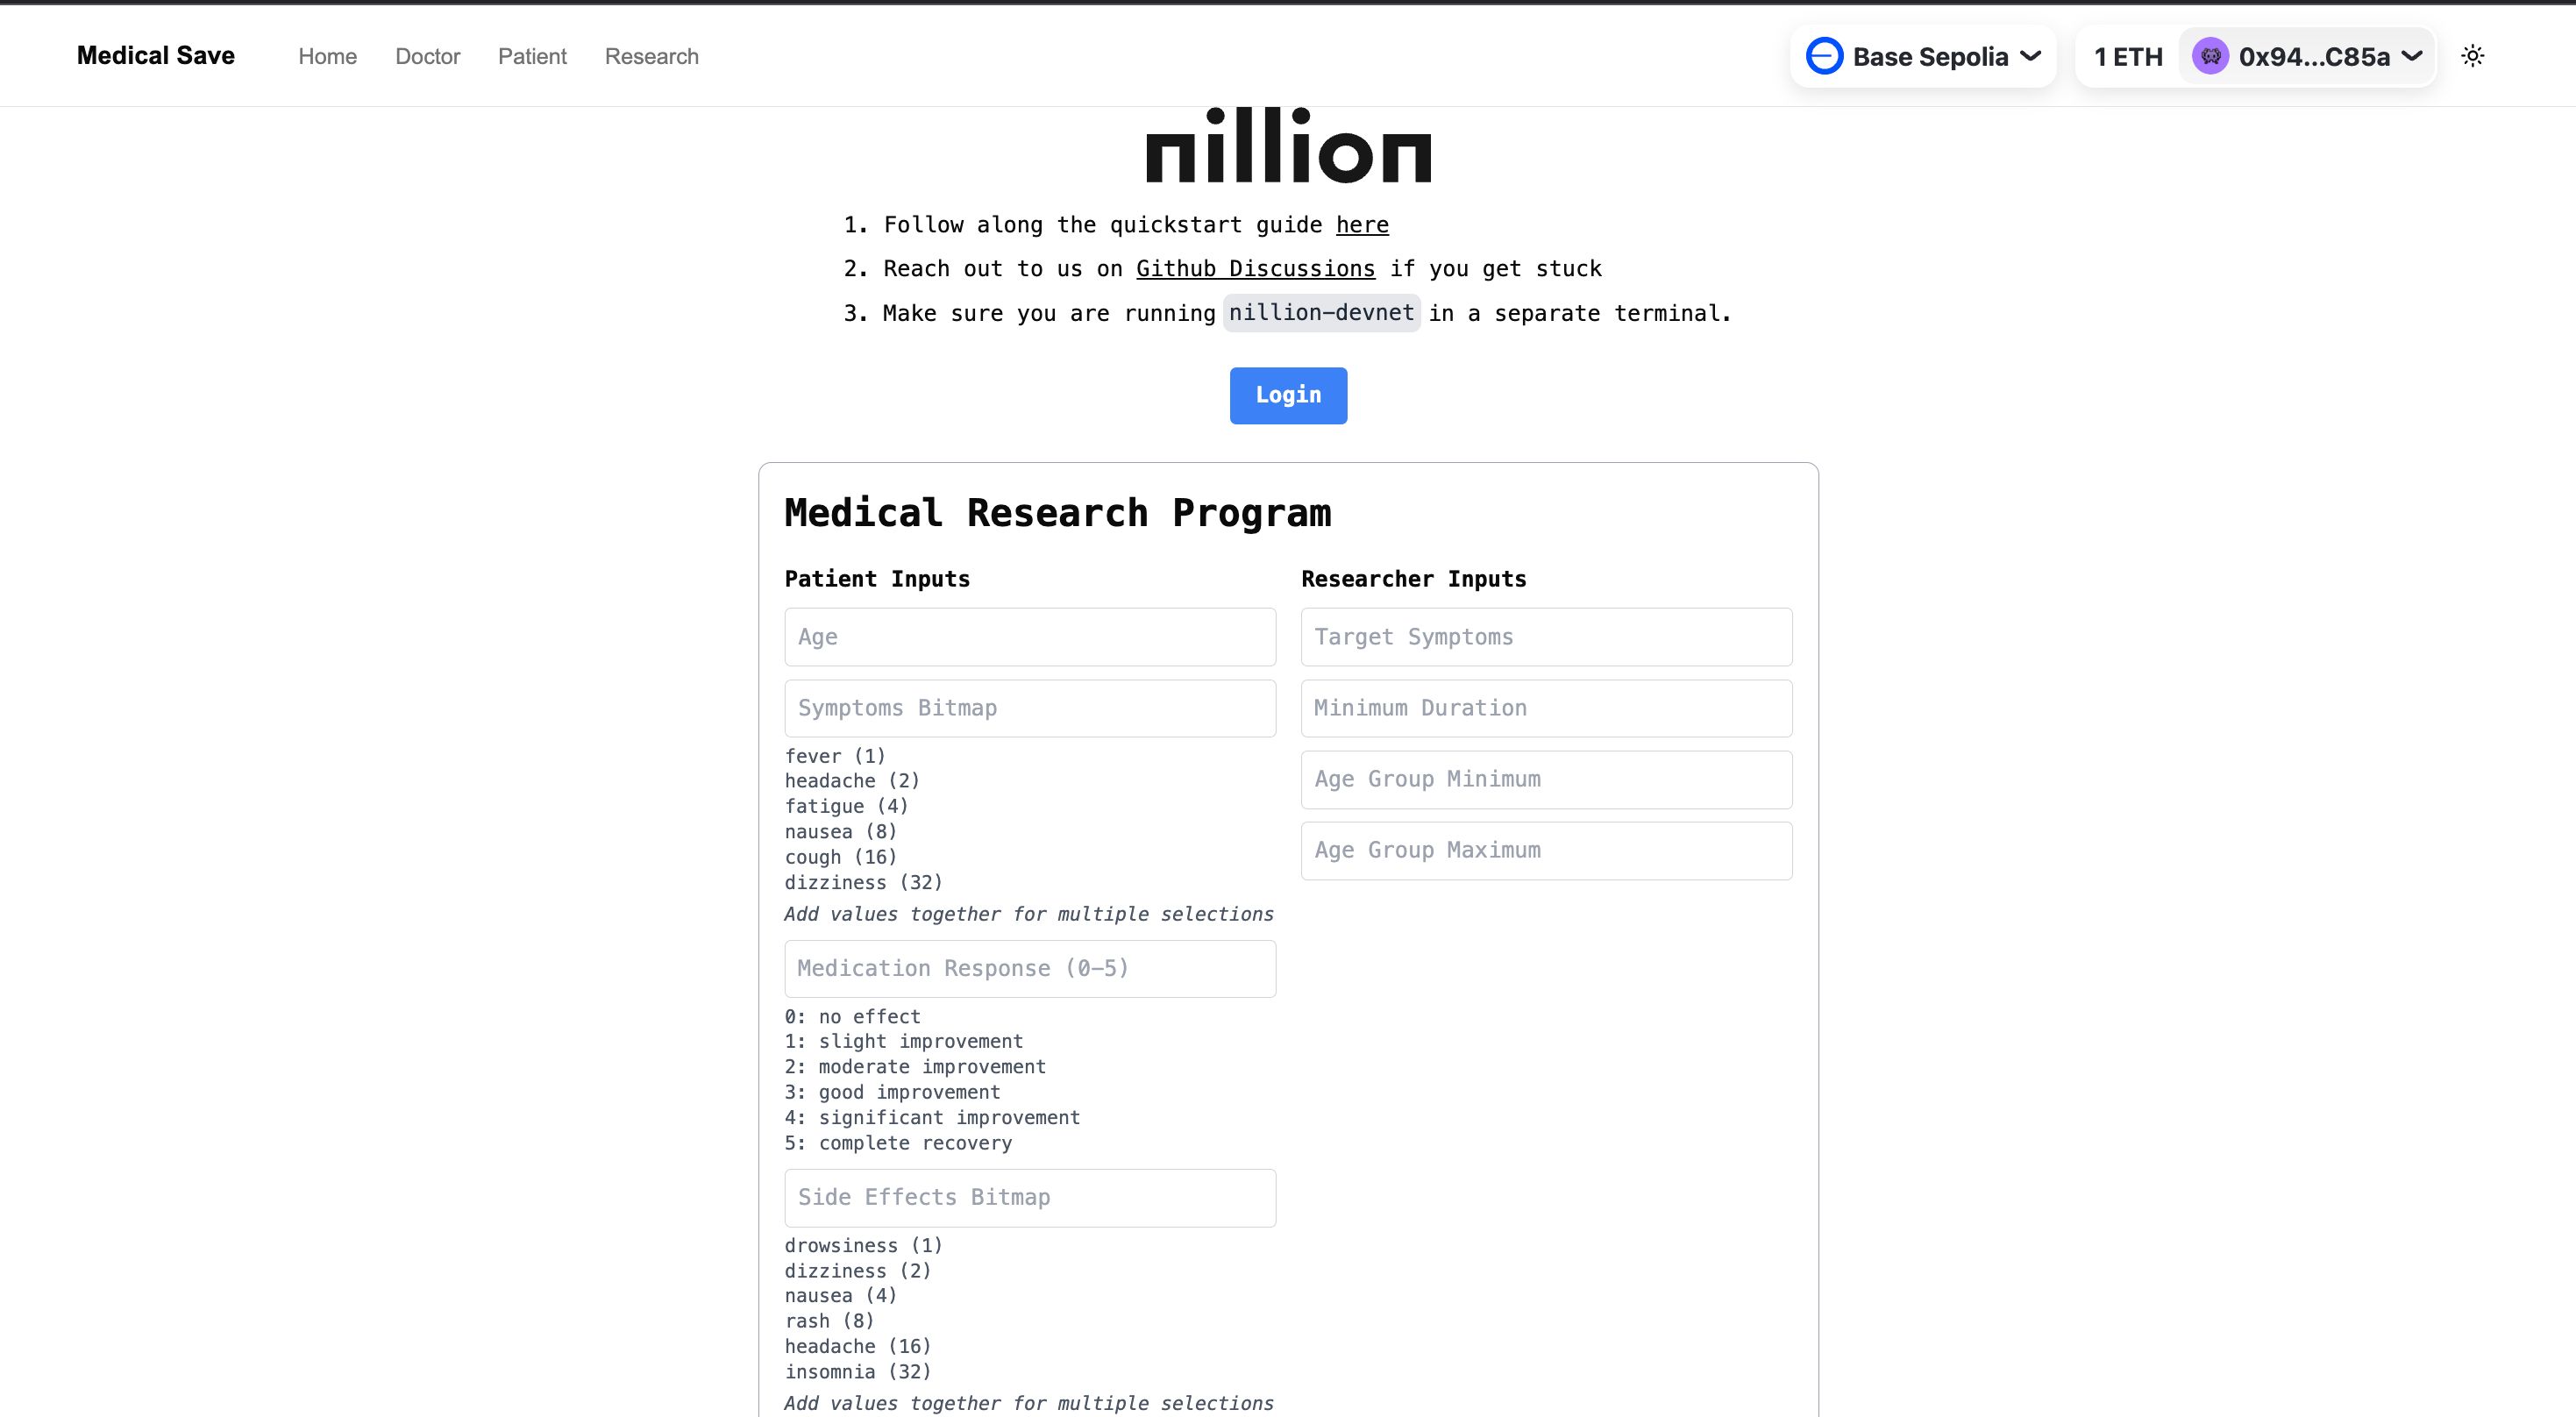Click the Login button

[x=1287, y=395]
